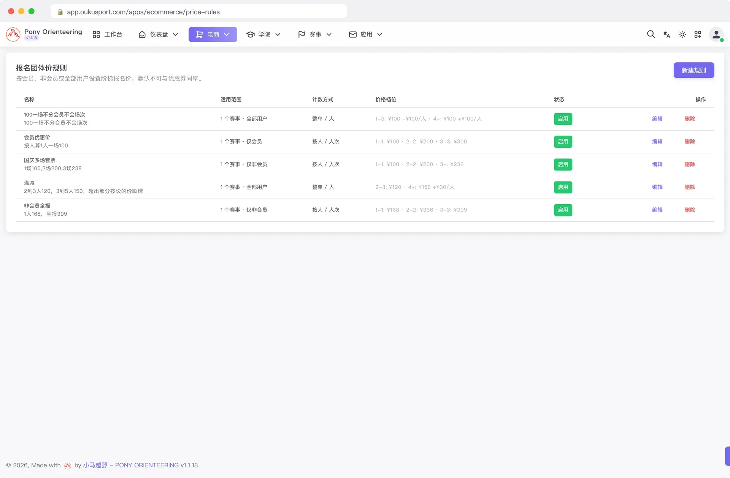This screenshot has width=730, height=478.
Task: Click the 学院 graduation cap icon
Action: [251, 35]
